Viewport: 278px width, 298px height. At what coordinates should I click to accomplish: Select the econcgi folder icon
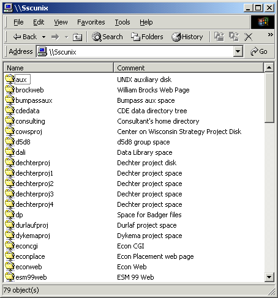[10, 245]
